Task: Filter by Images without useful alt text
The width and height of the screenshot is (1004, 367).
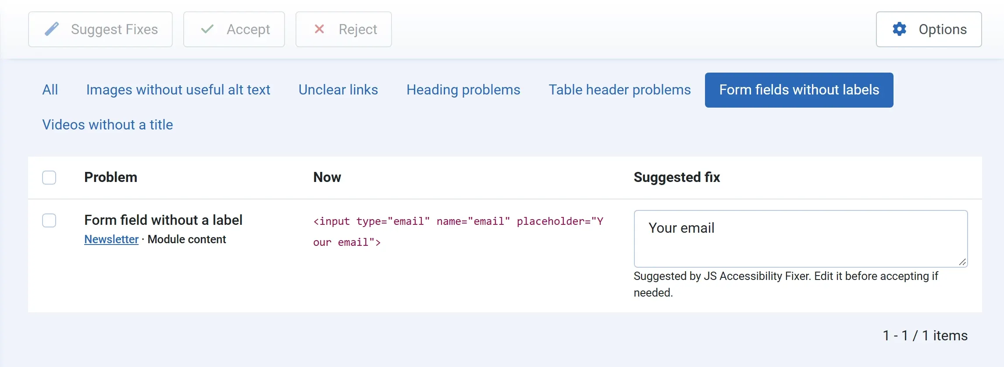Action: click(x=178, y=90)
